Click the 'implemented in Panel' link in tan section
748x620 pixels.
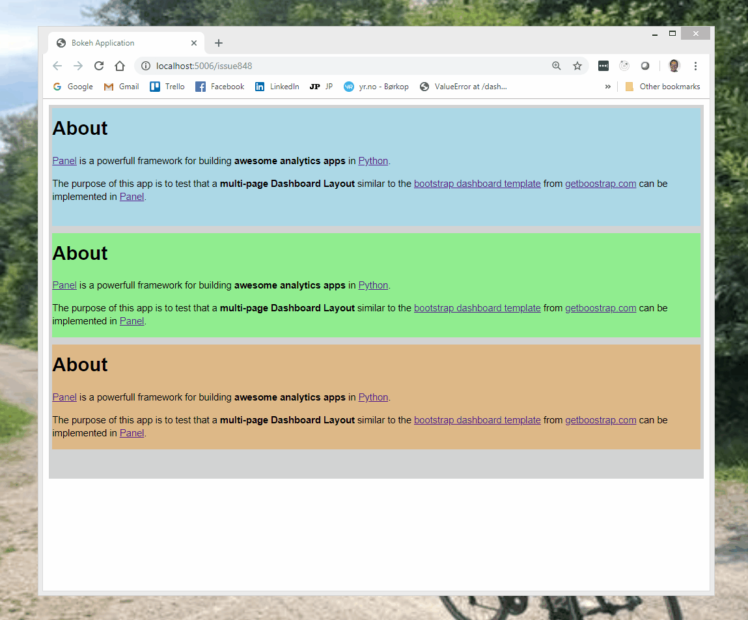(x=132, y=433)
